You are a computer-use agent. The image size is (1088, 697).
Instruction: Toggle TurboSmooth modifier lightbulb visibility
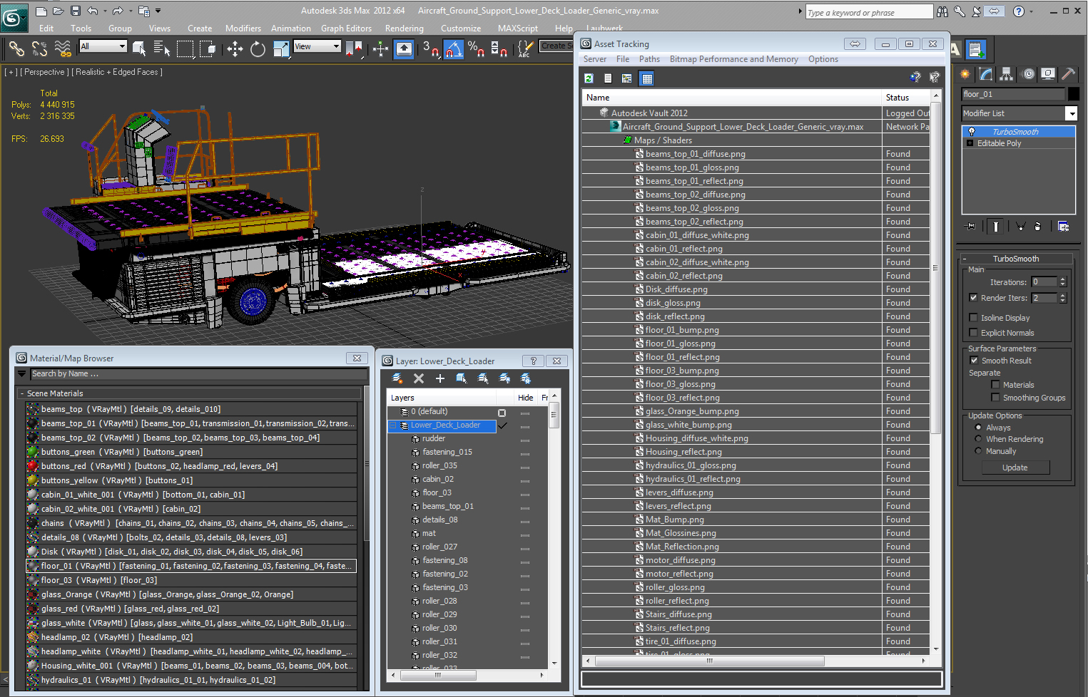point(971,132)
